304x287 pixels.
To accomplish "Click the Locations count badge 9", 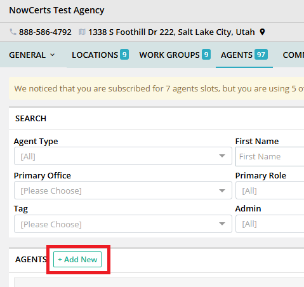I will click(x=124, y=55).
